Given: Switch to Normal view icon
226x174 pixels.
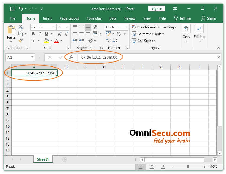Looking at the screenshot, I should point(140,167).
